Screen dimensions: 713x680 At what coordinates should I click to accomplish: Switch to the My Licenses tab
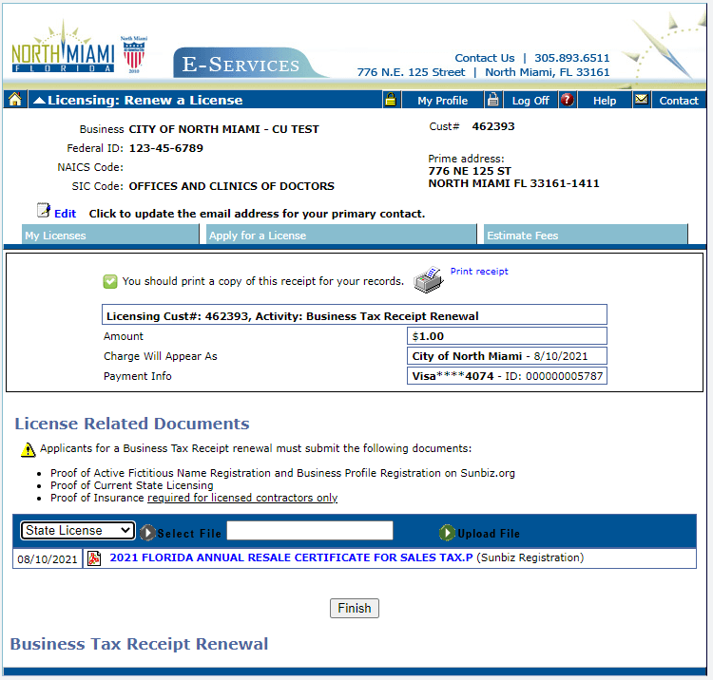click(110, 235)
